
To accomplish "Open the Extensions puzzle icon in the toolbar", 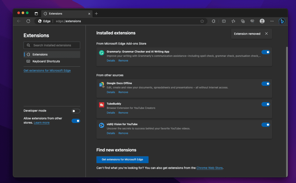I will coord(213,21).
